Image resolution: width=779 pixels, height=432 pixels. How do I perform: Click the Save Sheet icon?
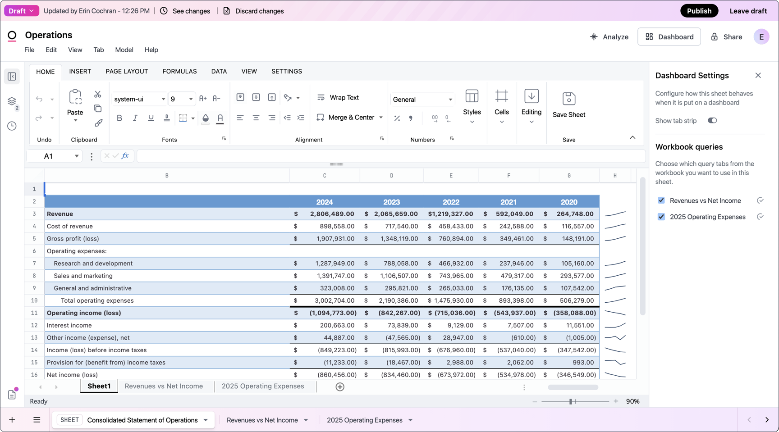click(x=568, y=99)
